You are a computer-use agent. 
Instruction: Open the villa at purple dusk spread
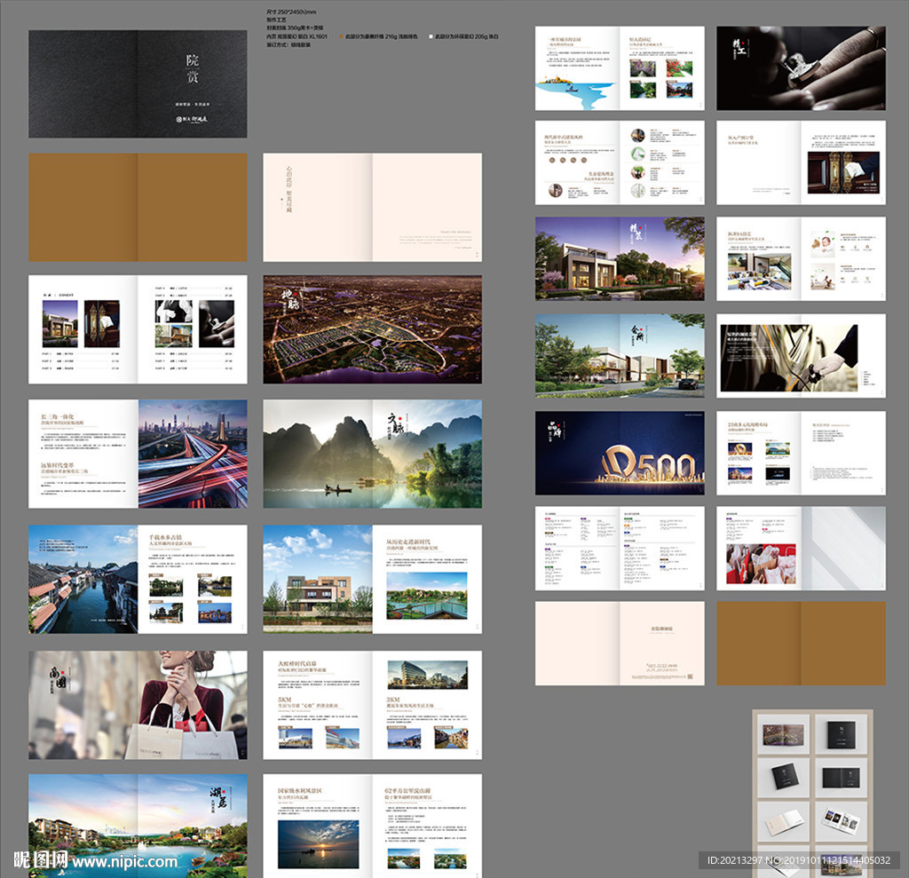[x=620, y=258]
